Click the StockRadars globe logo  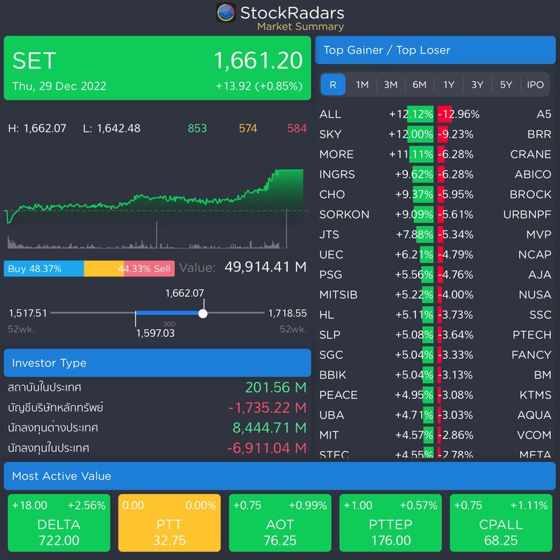coord(225,13)
